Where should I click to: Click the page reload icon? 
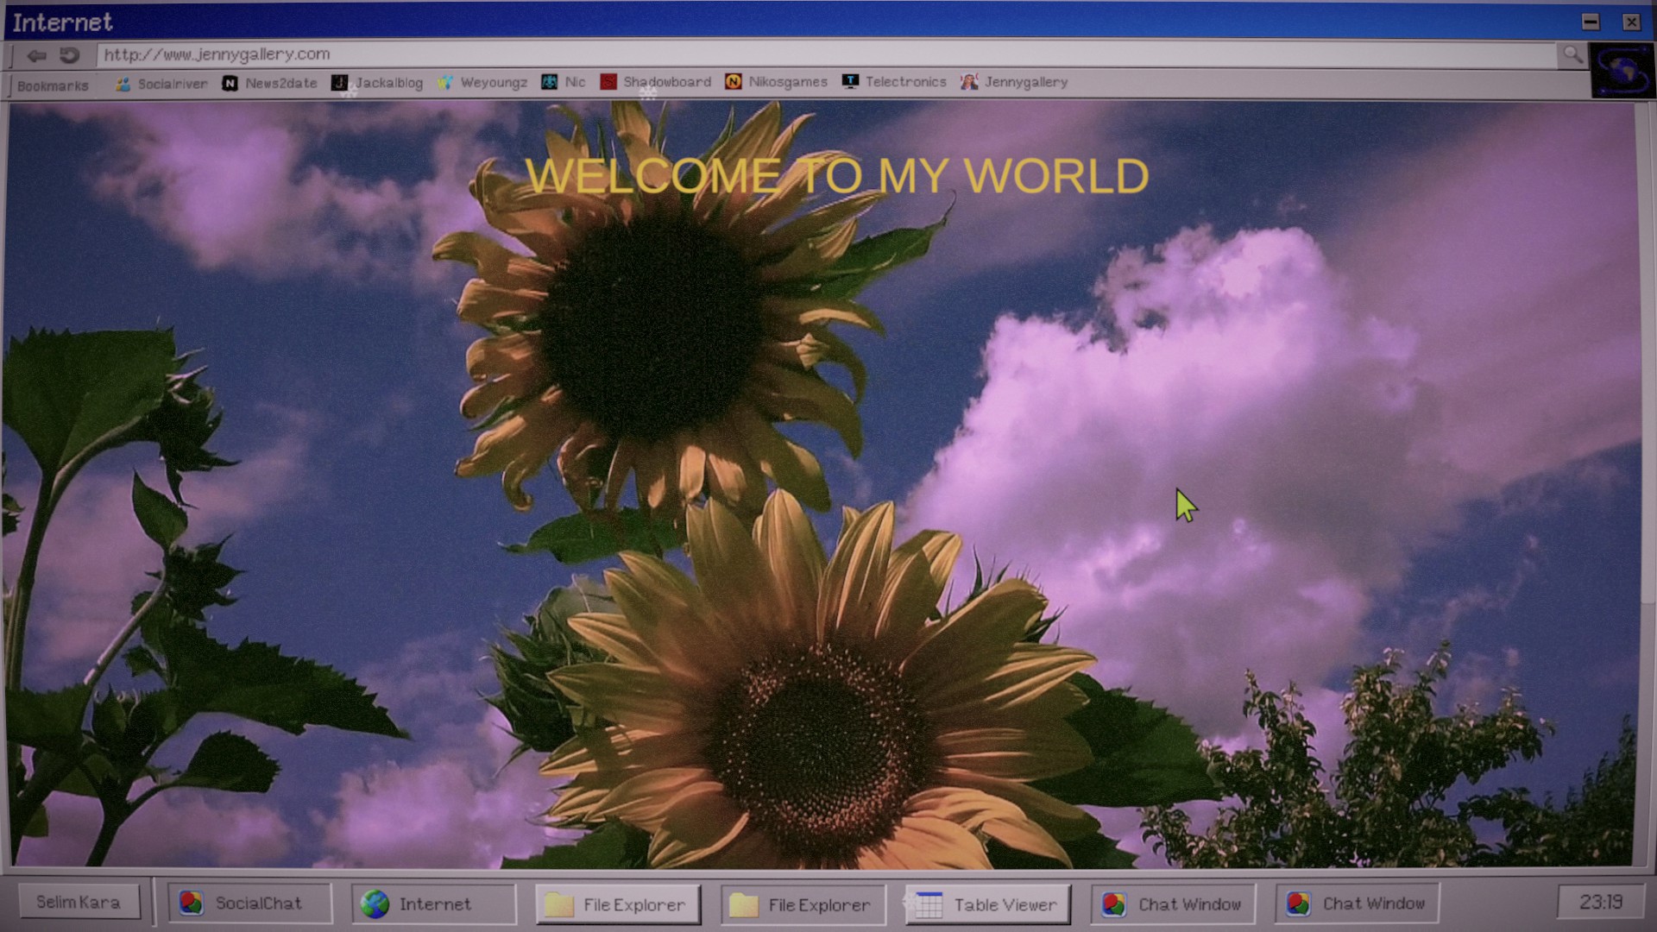pos(69,56)
